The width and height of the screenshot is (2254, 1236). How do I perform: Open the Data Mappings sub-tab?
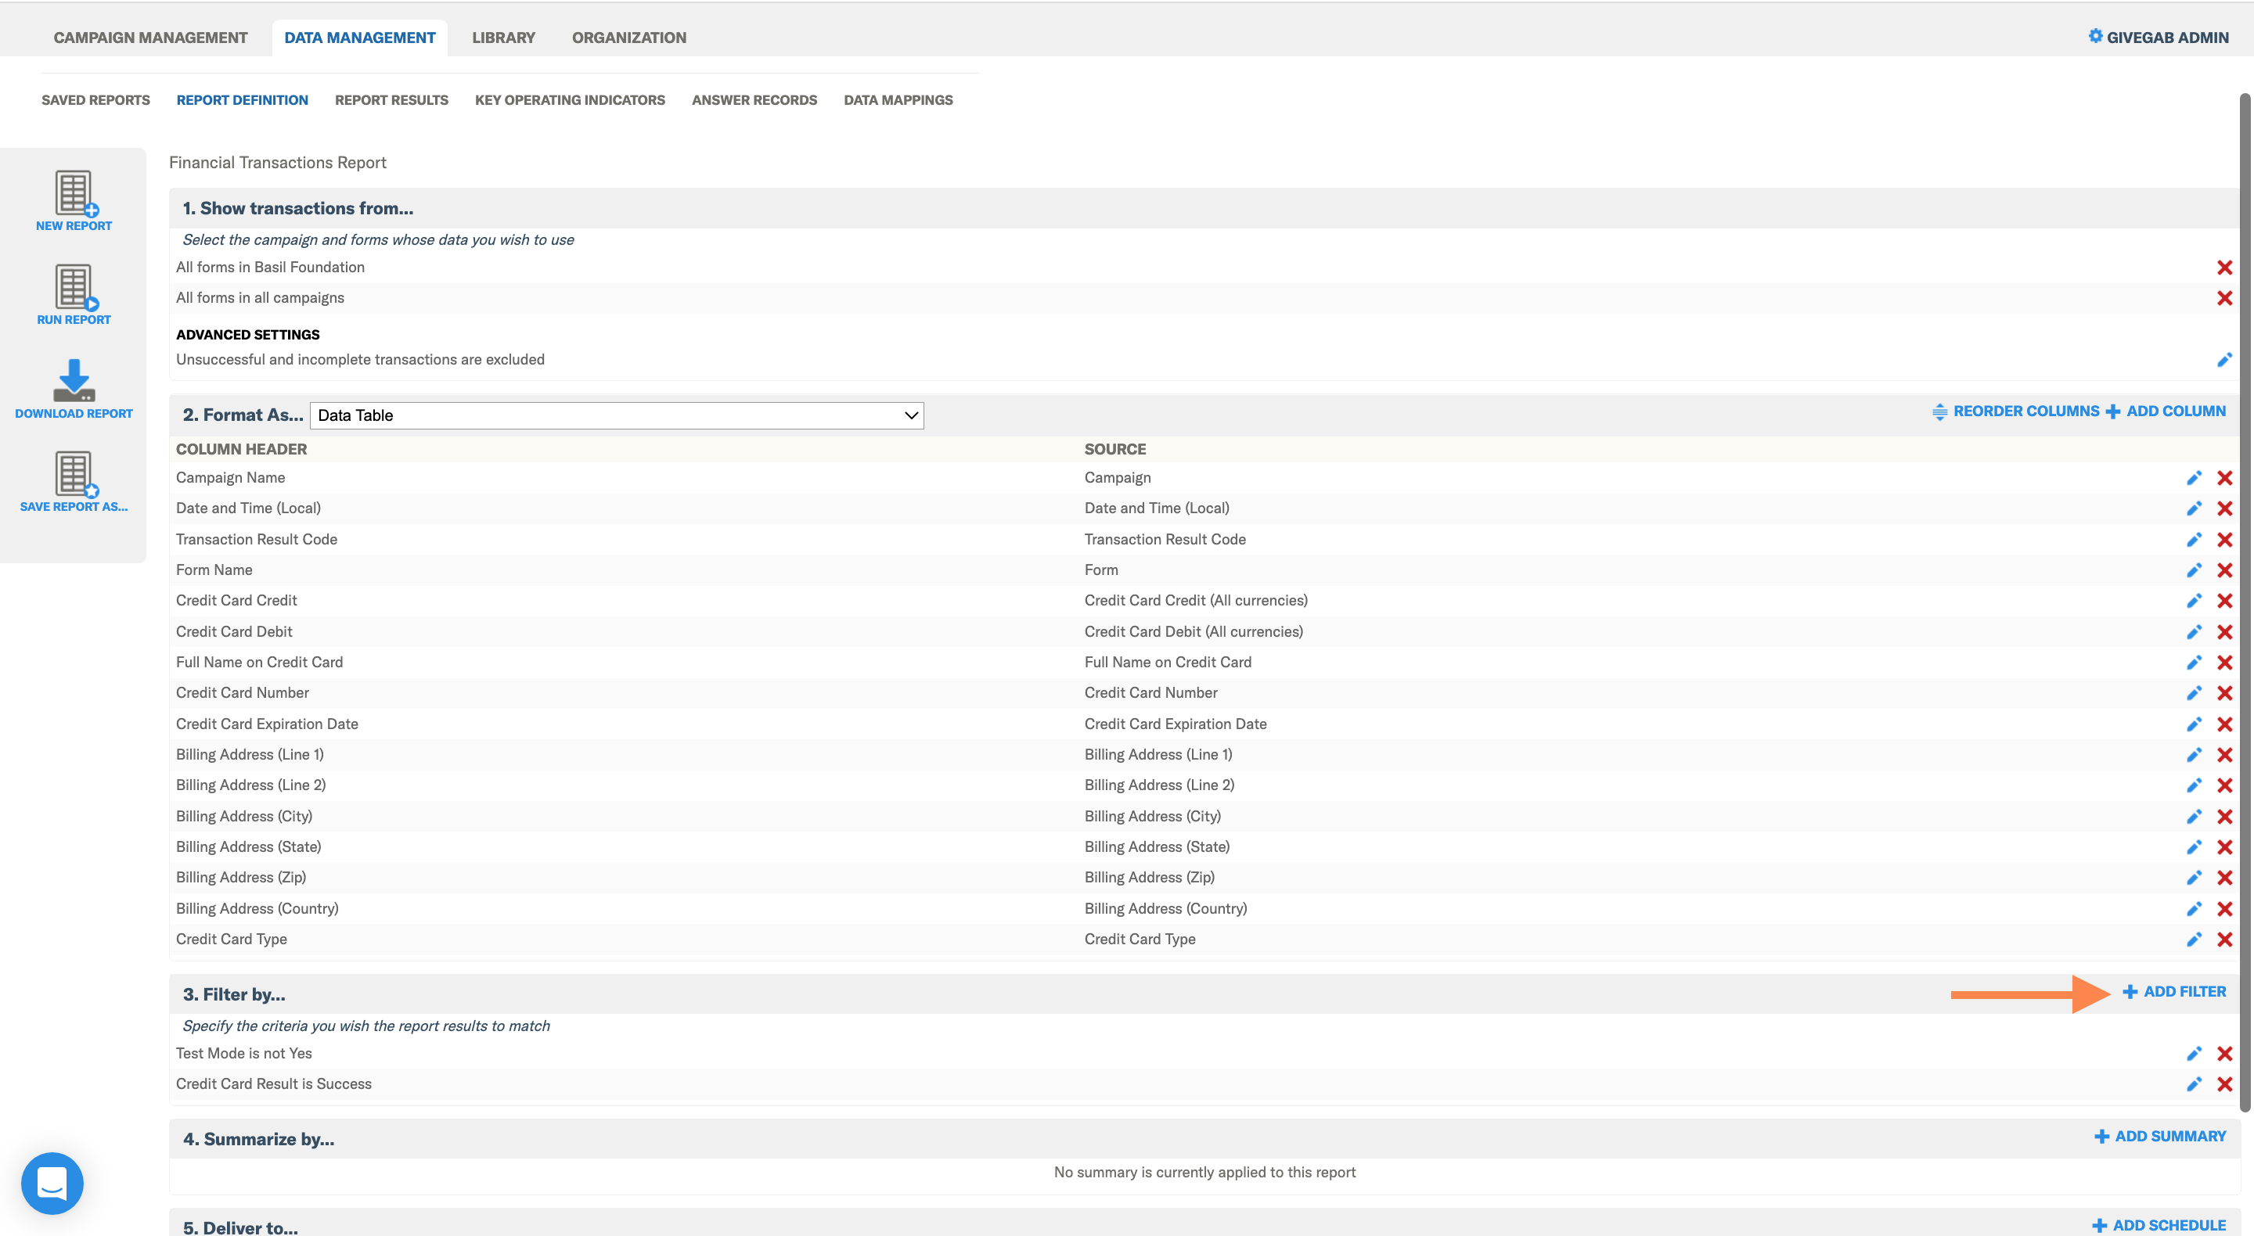click(898, 99)
